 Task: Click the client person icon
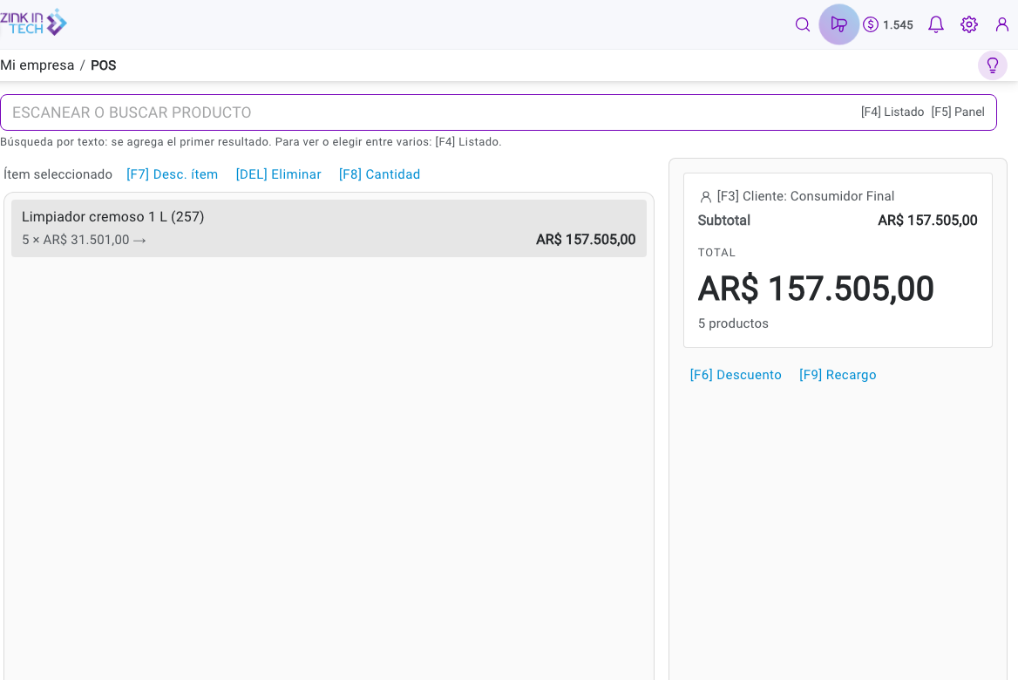pos(706,197)
